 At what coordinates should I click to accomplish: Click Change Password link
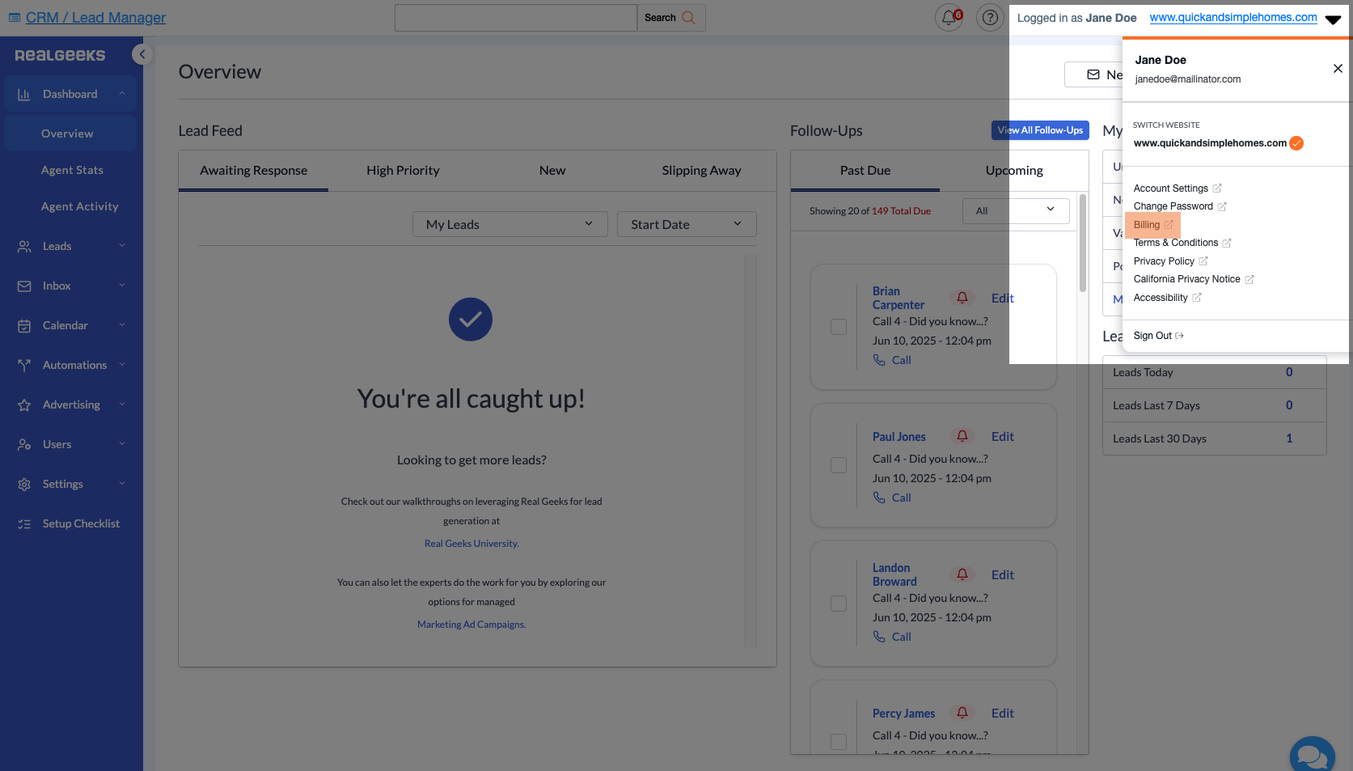point(1180,206)
